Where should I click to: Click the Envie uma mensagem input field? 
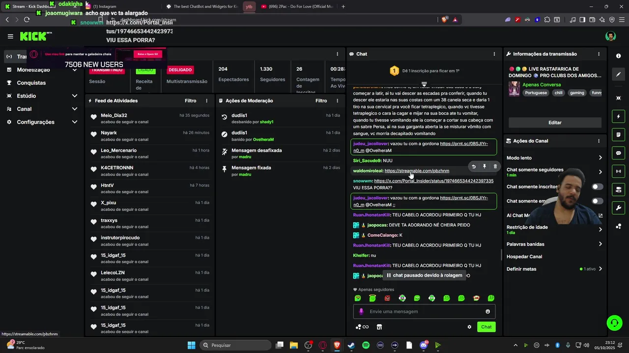(424, 311)
